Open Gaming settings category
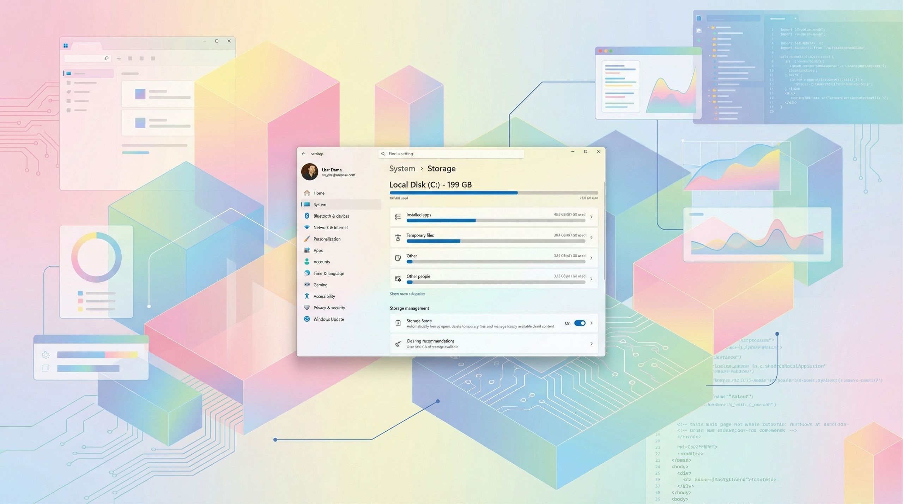 click(320, 285)
